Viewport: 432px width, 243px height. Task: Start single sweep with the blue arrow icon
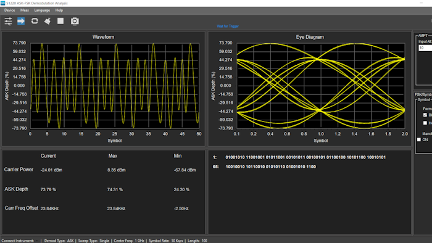tap(21, 21)
